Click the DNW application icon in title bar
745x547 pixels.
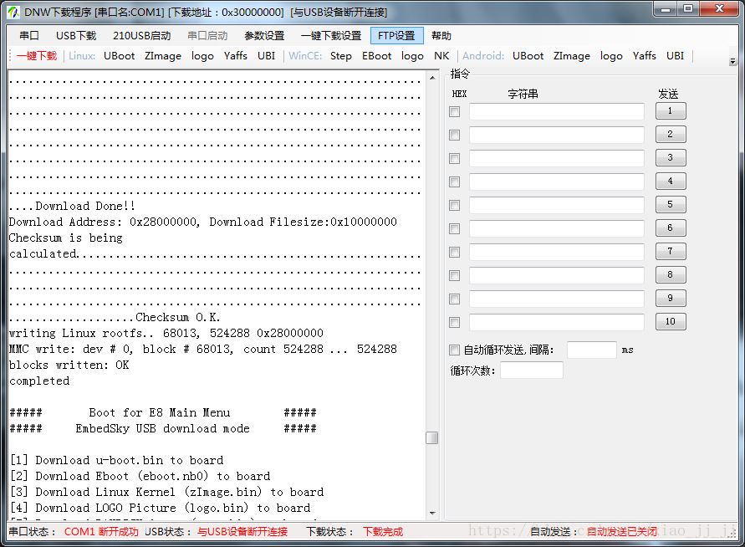click(13, 12)
